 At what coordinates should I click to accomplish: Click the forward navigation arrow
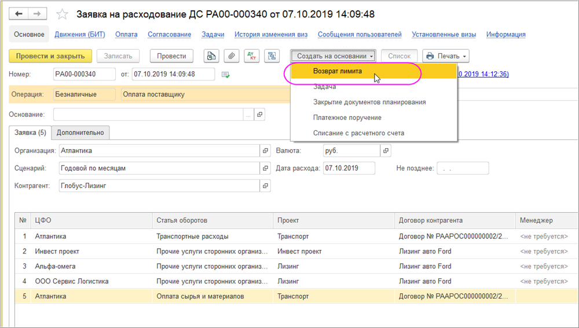pos(38,14)
